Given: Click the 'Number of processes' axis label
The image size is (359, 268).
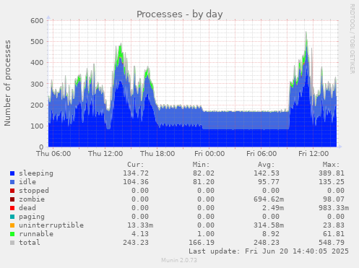Looking at the screenshot, I should [x=7, y=83].
